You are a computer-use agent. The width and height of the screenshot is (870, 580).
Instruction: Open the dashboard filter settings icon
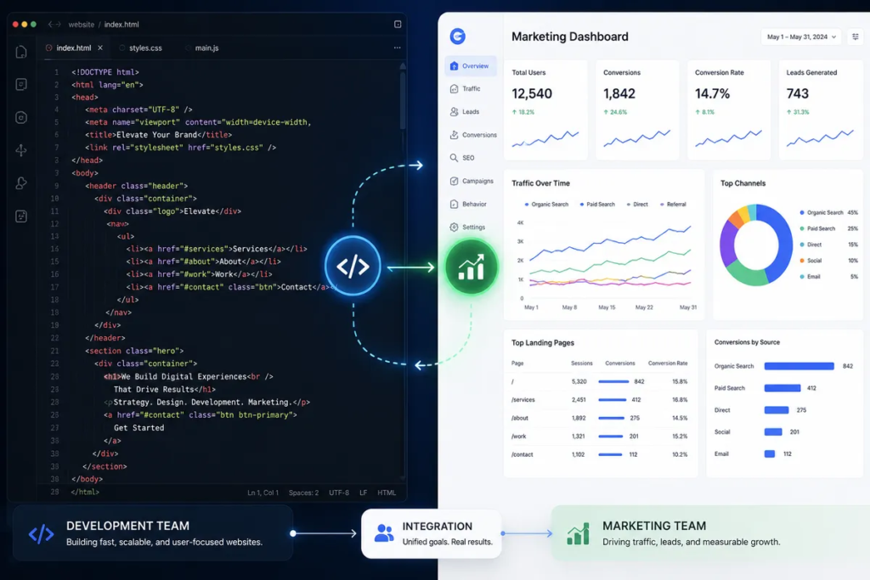tap(856, 37)
